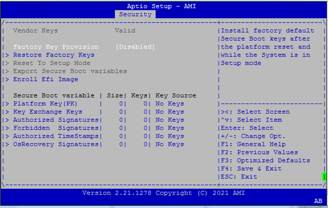
Task: Click the Version 2.21.1278 copyright text
Action: coord(163,193)
